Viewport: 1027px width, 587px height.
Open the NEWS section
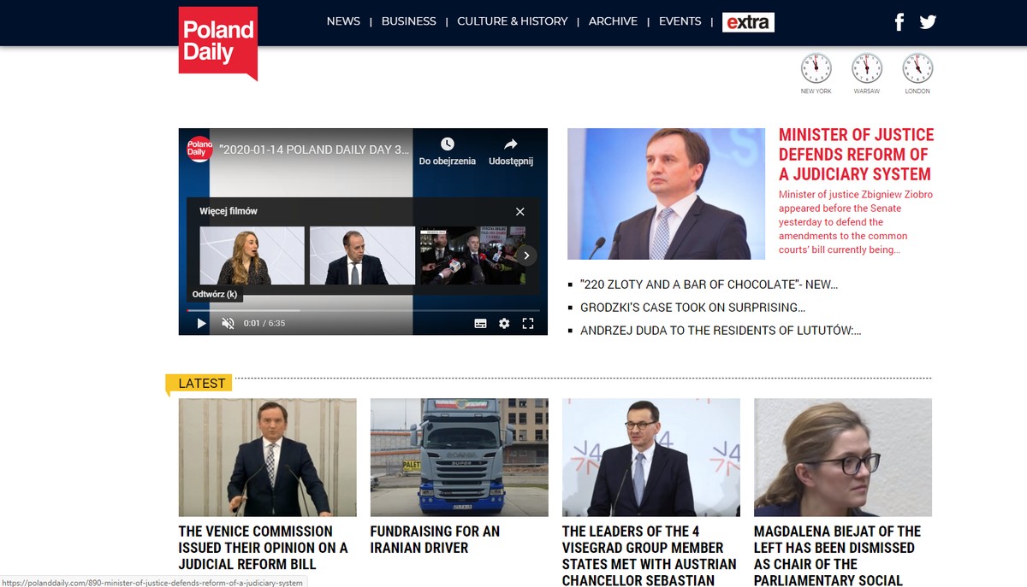click(x=343, y=21)
